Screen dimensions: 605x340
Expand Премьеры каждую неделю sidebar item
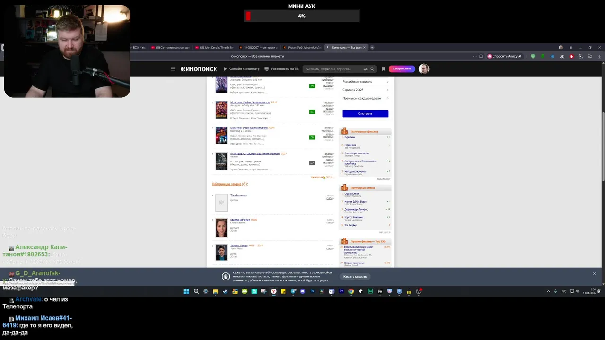click(x=365, y=98)
